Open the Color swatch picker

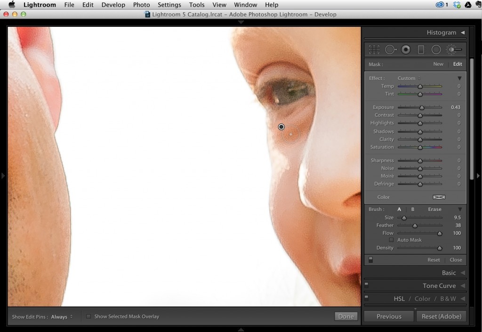pyautogui.click(x=439, y=197)
